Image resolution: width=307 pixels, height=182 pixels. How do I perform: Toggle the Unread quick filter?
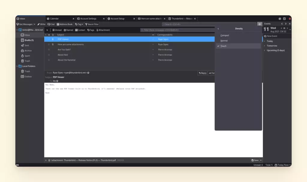tap(57, 30)
